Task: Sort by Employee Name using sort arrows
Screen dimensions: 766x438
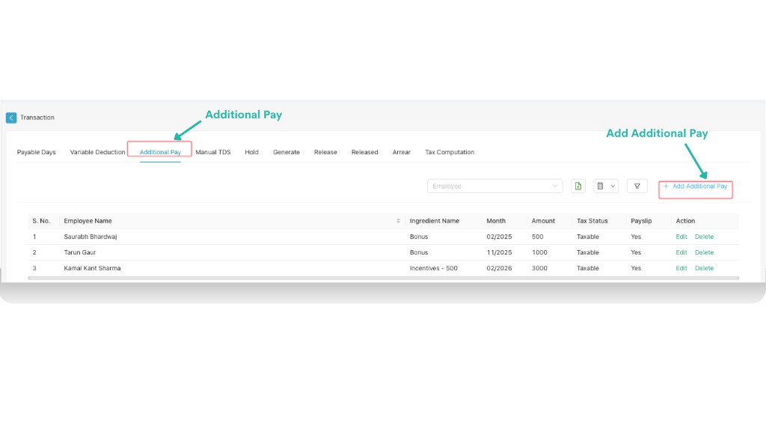Action: point(398,221)
